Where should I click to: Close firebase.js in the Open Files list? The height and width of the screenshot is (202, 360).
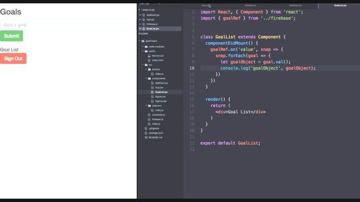pos(140,24)
